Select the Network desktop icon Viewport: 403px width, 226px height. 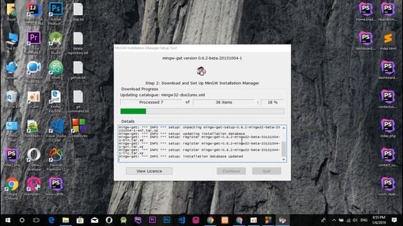coord(11,70)
